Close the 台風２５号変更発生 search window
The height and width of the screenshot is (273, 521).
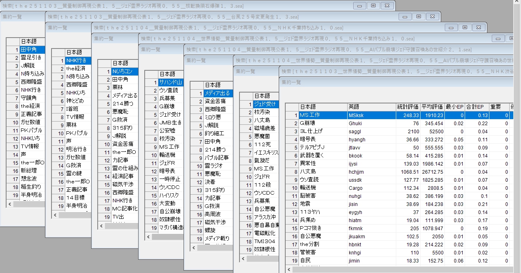[x=432, y=17]
